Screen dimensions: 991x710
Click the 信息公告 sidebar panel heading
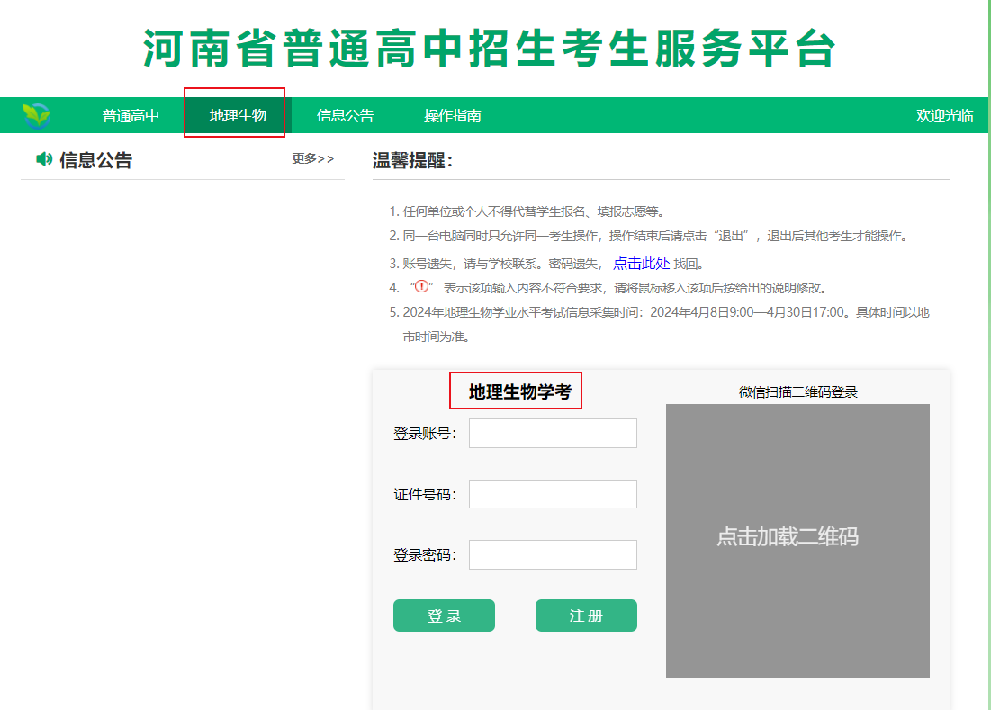click(x=95, y=160)
